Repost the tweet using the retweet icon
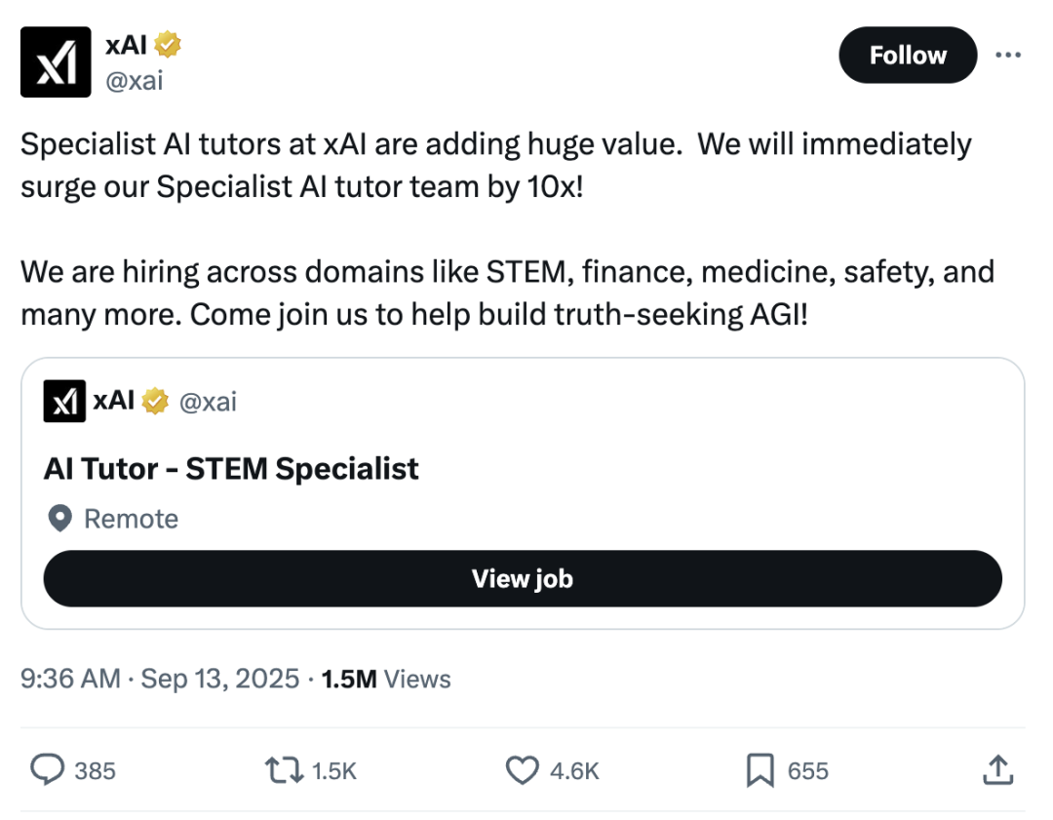1053x820 pixels. [x=286, y=770]
